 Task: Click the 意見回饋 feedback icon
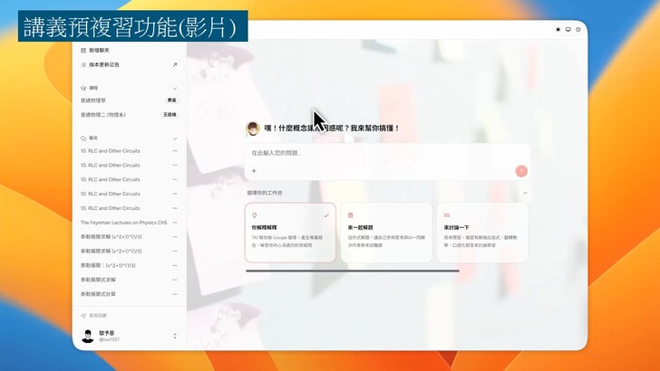coord(83,316)
